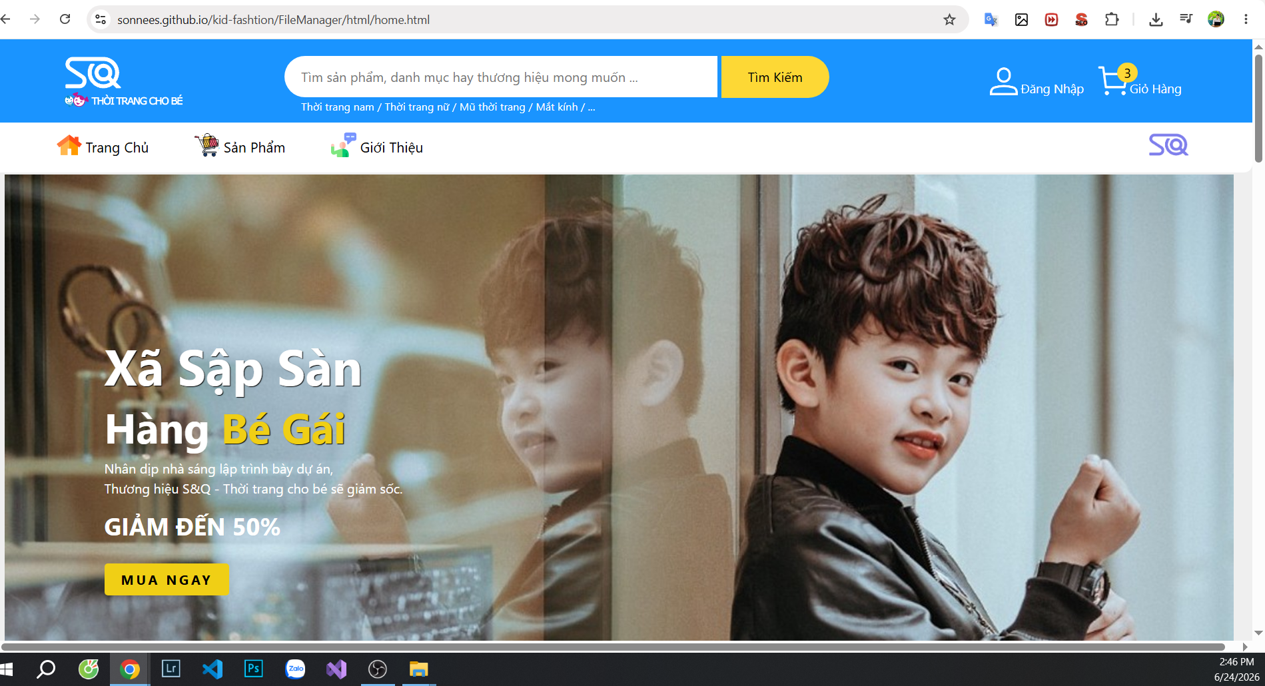Click the red video extension icon

pyautogui.click(x=1051, y=19)
